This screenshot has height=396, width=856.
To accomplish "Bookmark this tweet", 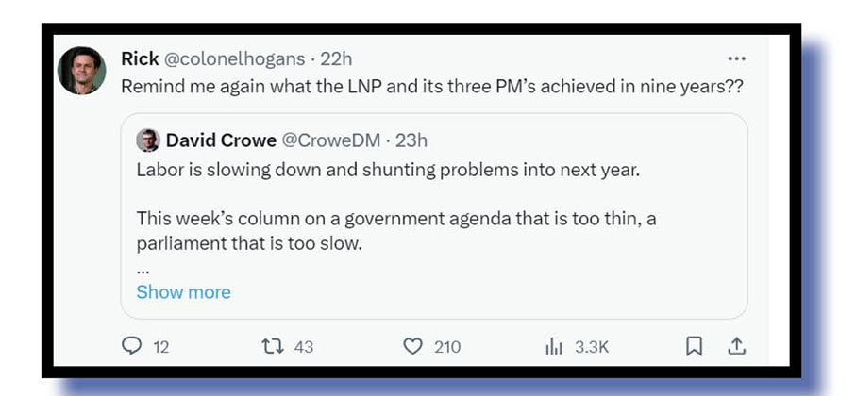I will click(x=694, y=346).
